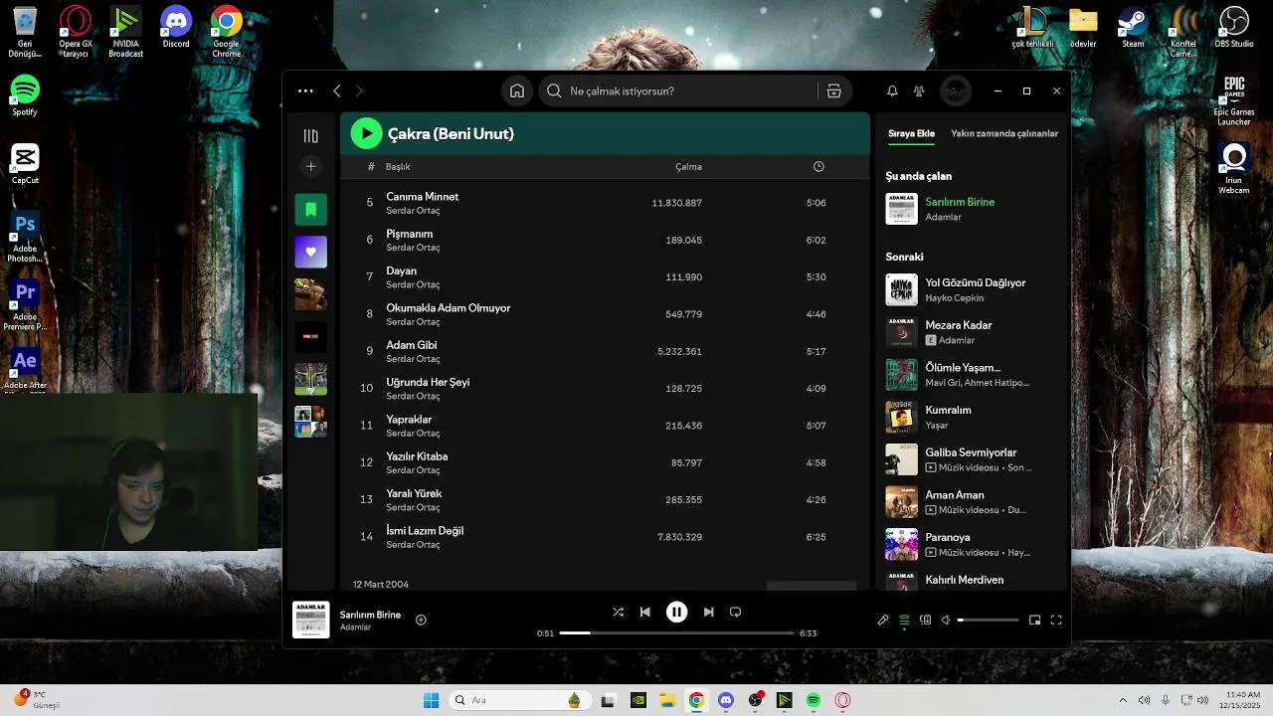Image resolution: width=1273 pixels, height=716 pixels.
Task: Adjust the volume slider
Action: click(988, 620)
